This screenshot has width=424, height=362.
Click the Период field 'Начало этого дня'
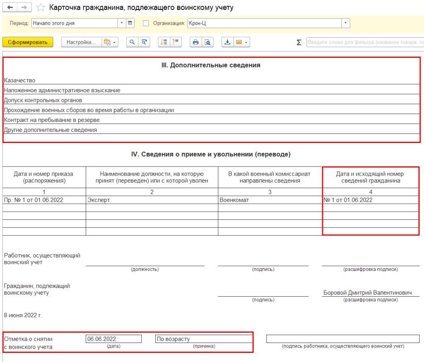pos(75,23)
